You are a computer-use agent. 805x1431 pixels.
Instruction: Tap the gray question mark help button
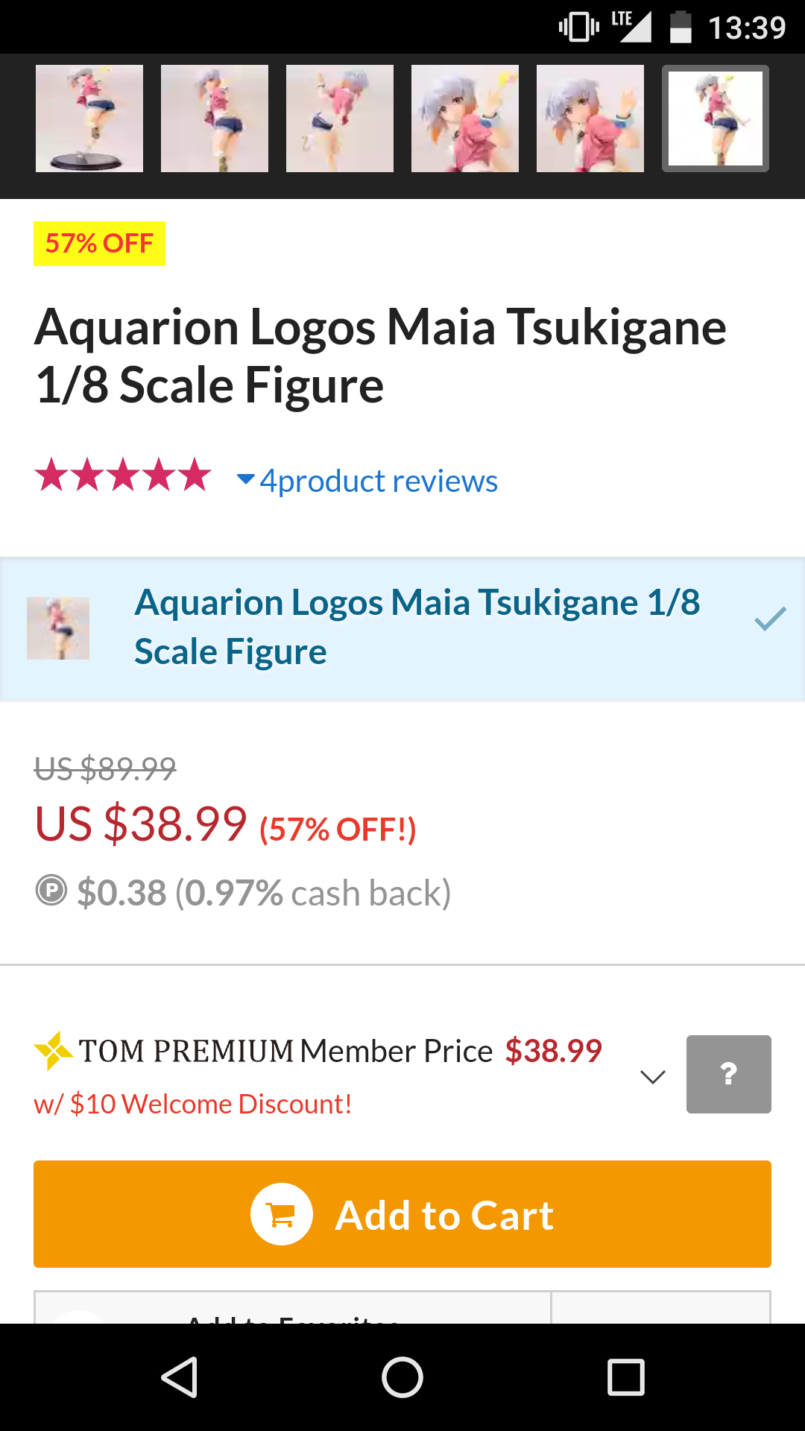[728, 1074]
